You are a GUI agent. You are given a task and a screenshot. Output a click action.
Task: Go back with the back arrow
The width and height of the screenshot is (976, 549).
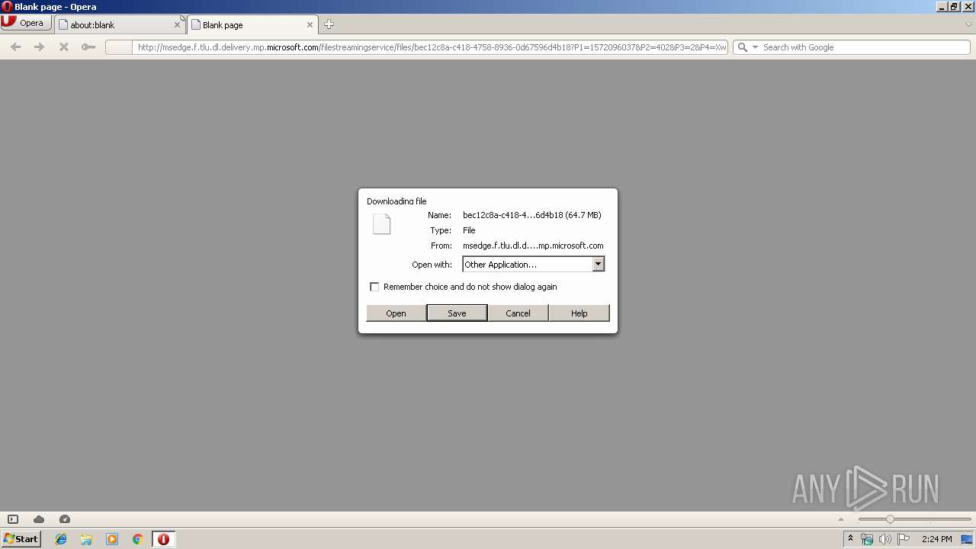coord(15,47)
